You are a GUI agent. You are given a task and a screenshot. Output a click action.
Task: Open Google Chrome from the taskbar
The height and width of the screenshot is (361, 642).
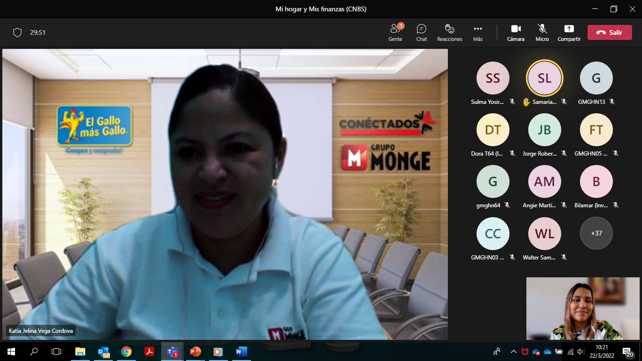point(126,352)
